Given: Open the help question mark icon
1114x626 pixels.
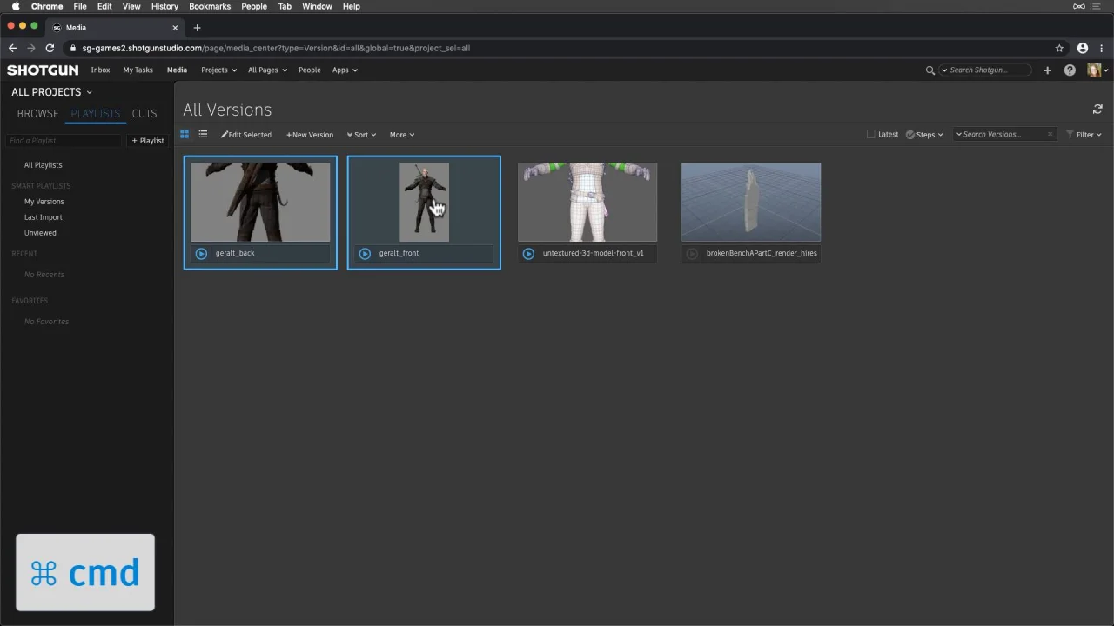Looking at the screenshot, I should tap(1070, 70).
